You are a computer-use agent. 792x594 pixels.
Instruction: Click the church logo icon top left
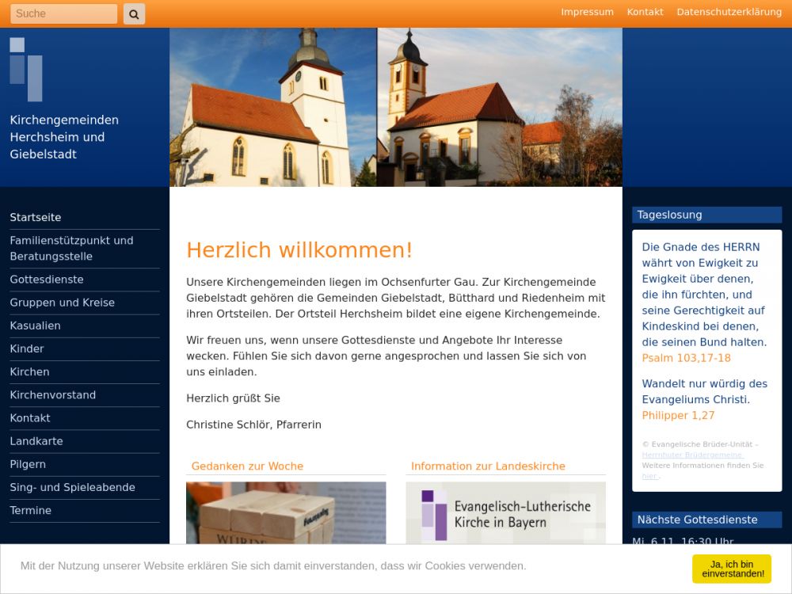pyautogui.click(x=26, y=70)
